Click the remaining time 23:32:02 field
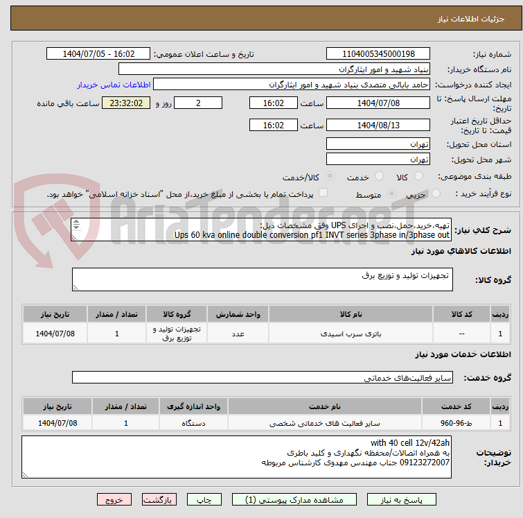Screen dimensions: 523x518 coord(126,103)
